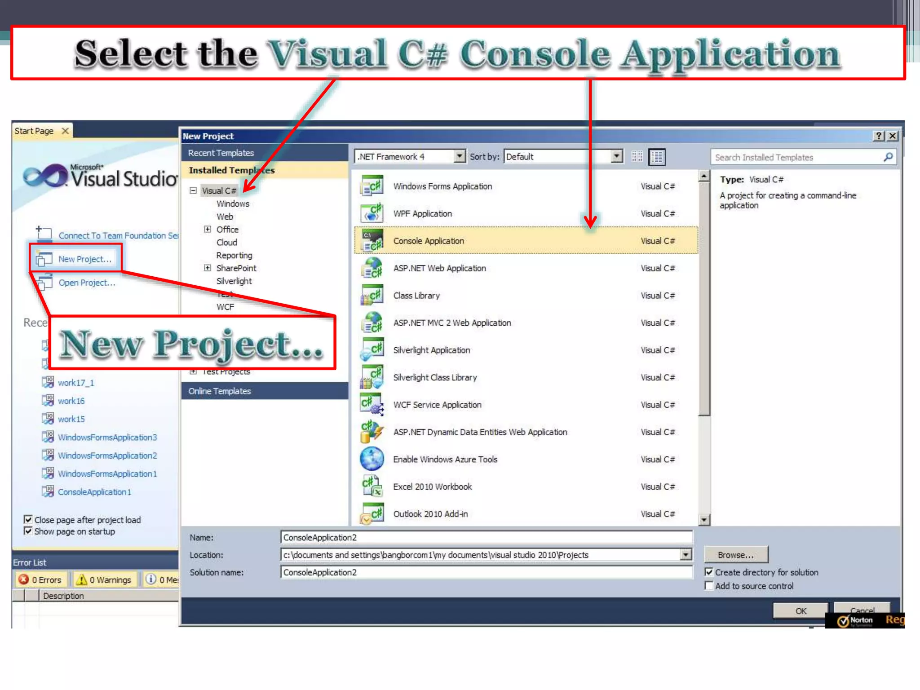Click the project Name input field

click(x=485, y=537)
